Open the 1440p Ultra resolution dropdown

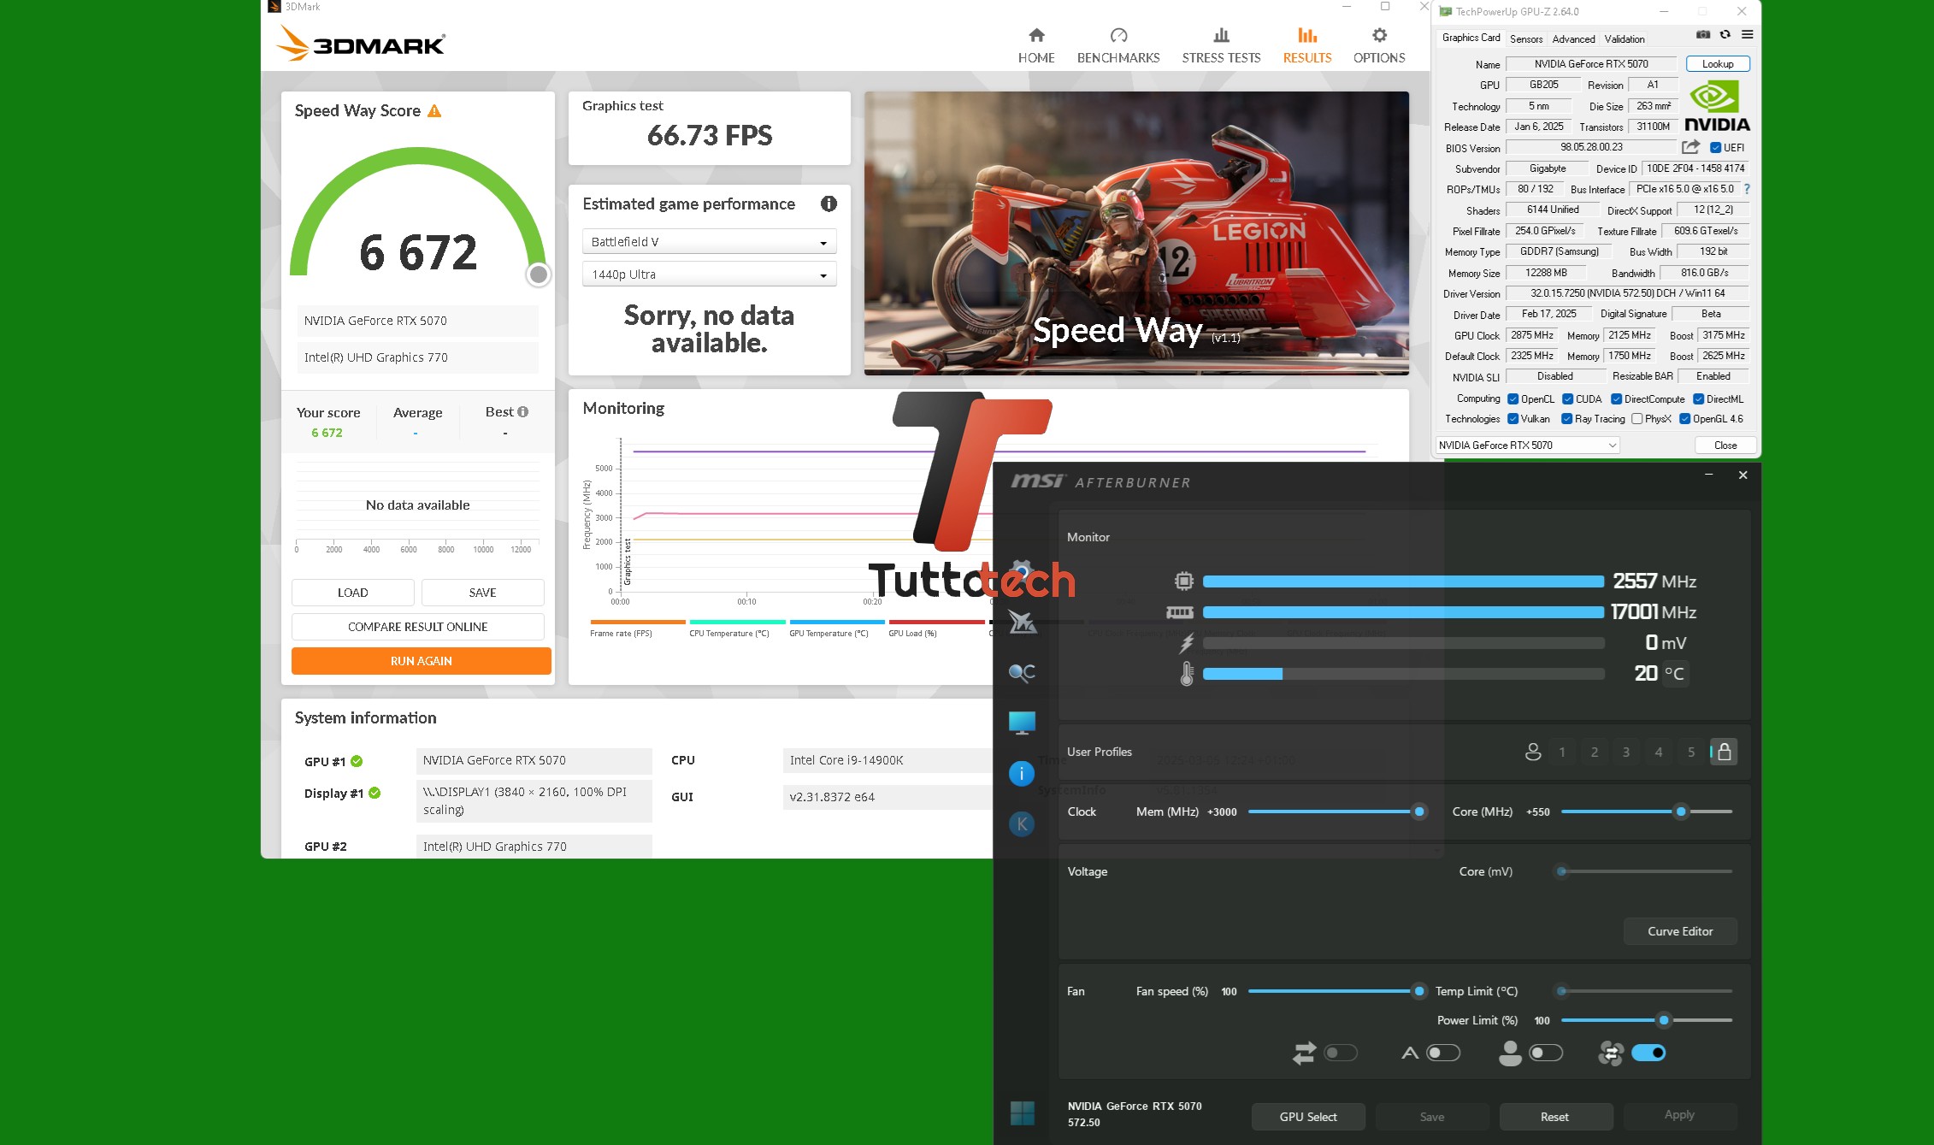[x=709, y=274]
